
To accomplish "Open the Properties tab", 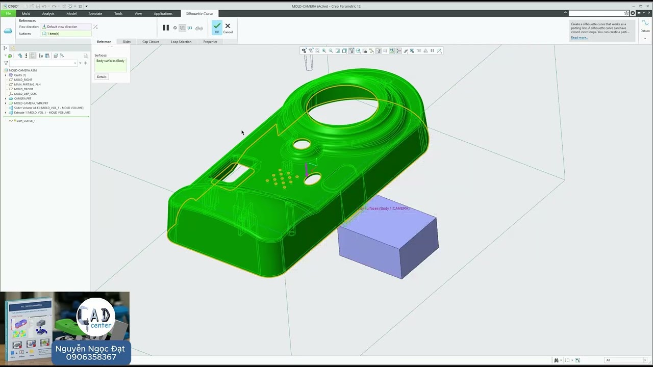I will click(x=210, y=42).
